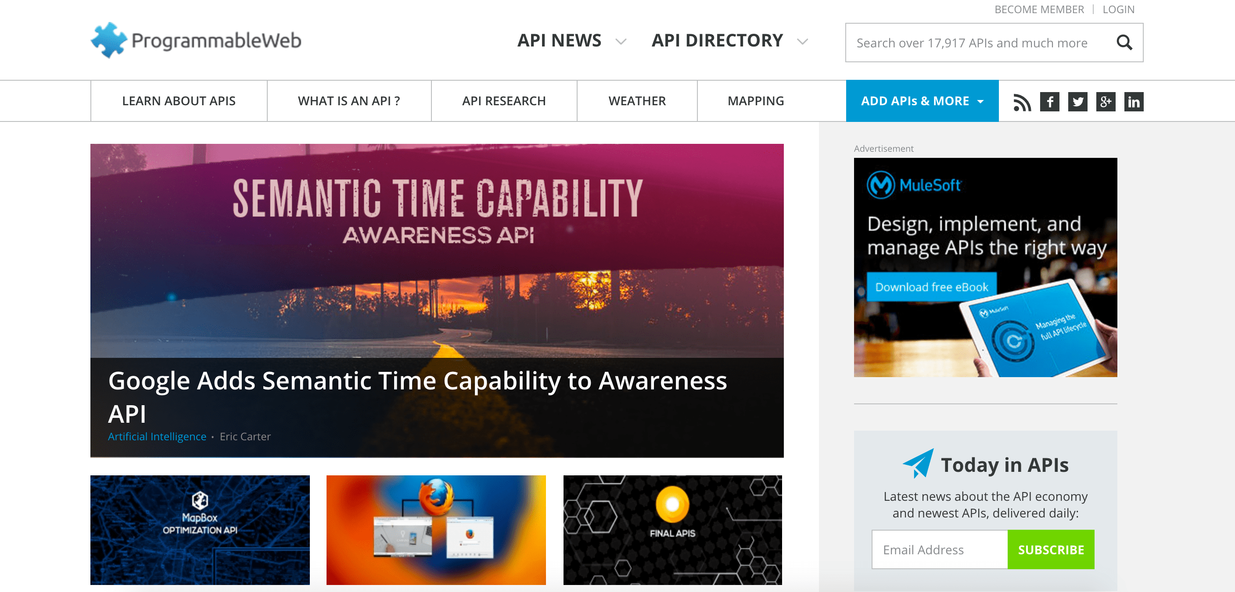Open the Artificial Intelligence category link

tap(157, 436)
